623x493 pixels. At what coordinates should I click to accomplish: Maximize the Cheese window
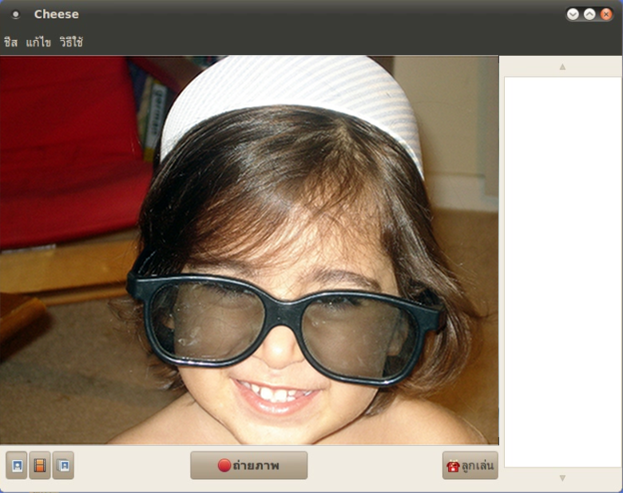(x=589, y=14)
